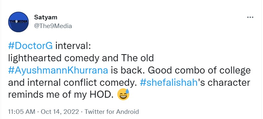This screenshot has height=119, width=263.
Task: Open the #AyushmannKhurrana hashtag
Action: click(58, 71)
